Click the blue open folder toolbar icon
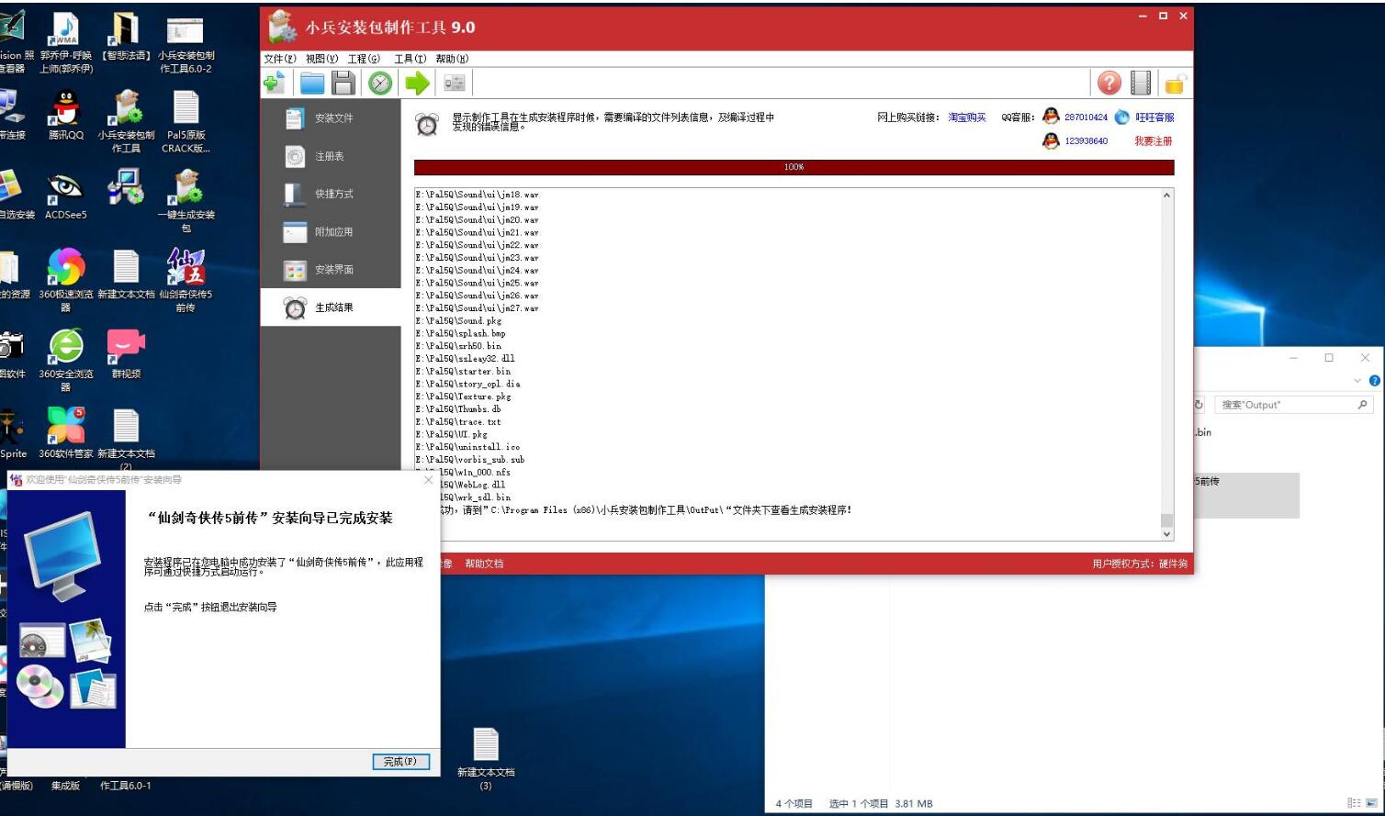This screenshot has height=816, width=1385. point(312,84)
